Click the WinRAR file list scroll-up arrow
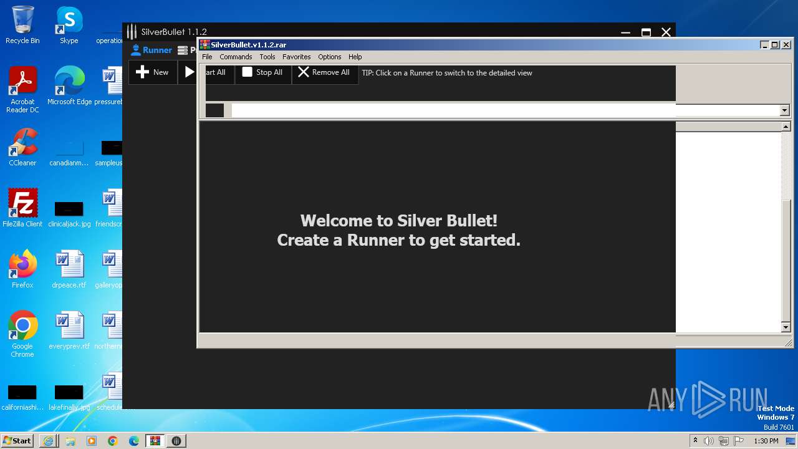The width and height of the screenshot is (798, 449). 786,127
